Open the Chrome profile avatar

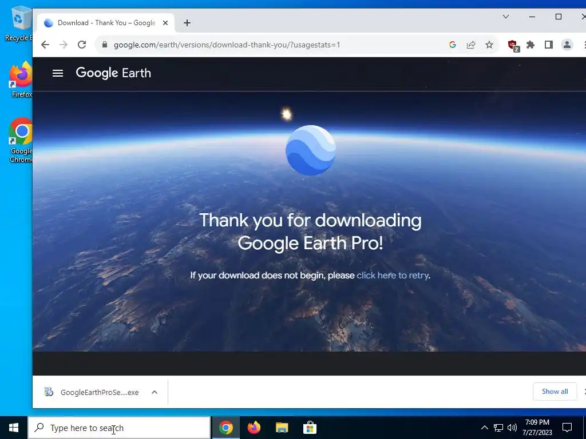point(567,45)
